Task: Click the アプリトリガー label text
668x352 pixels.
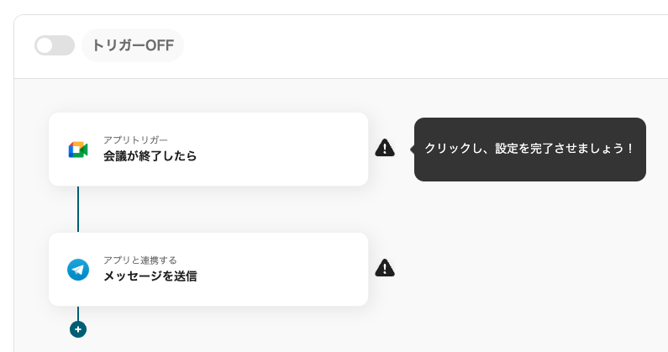Action: (135, 139)
